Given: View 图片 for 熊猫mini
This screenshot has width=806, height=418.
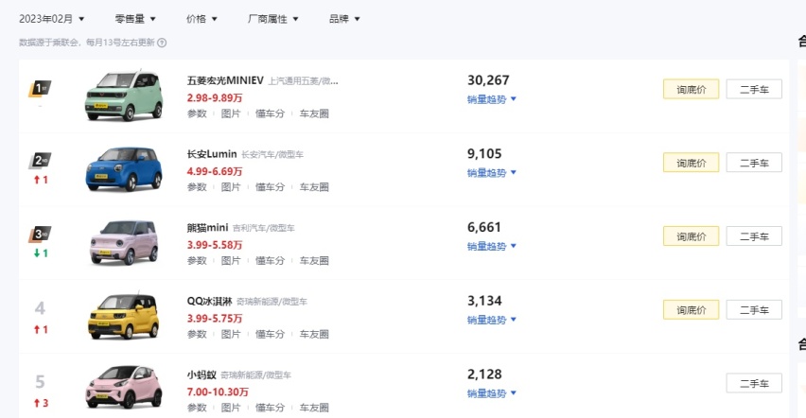Looking at the screenshot, I should (231, 261).
